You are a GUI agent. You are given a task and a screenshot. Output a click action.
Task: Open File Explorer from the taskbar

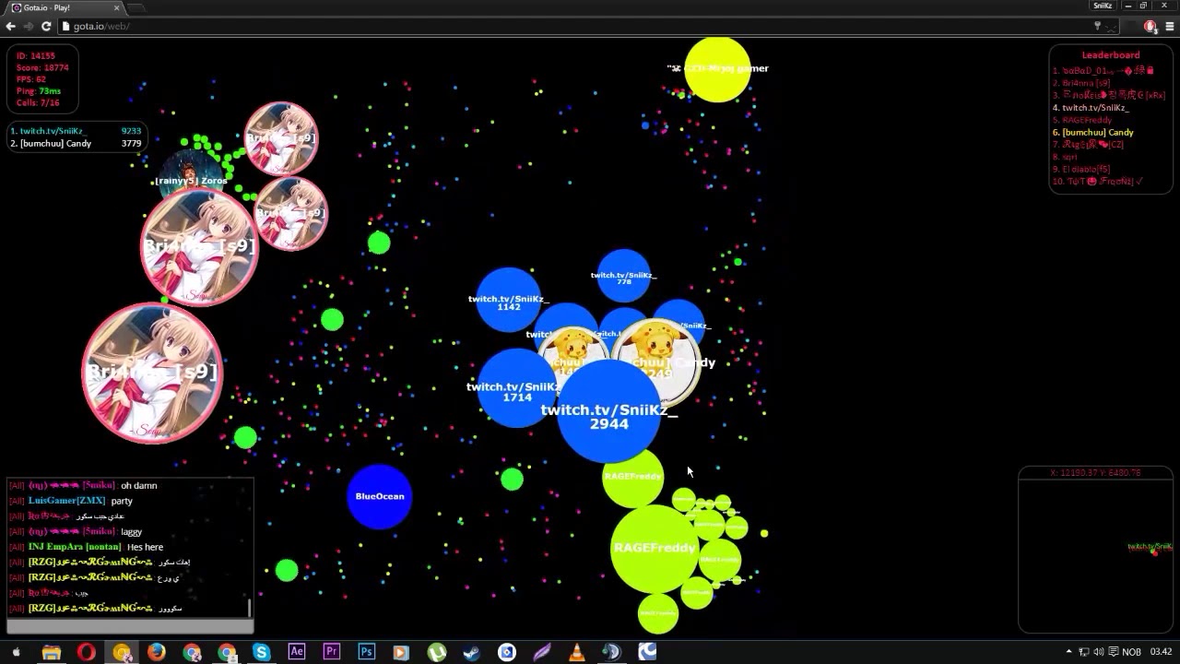[52, 652]
